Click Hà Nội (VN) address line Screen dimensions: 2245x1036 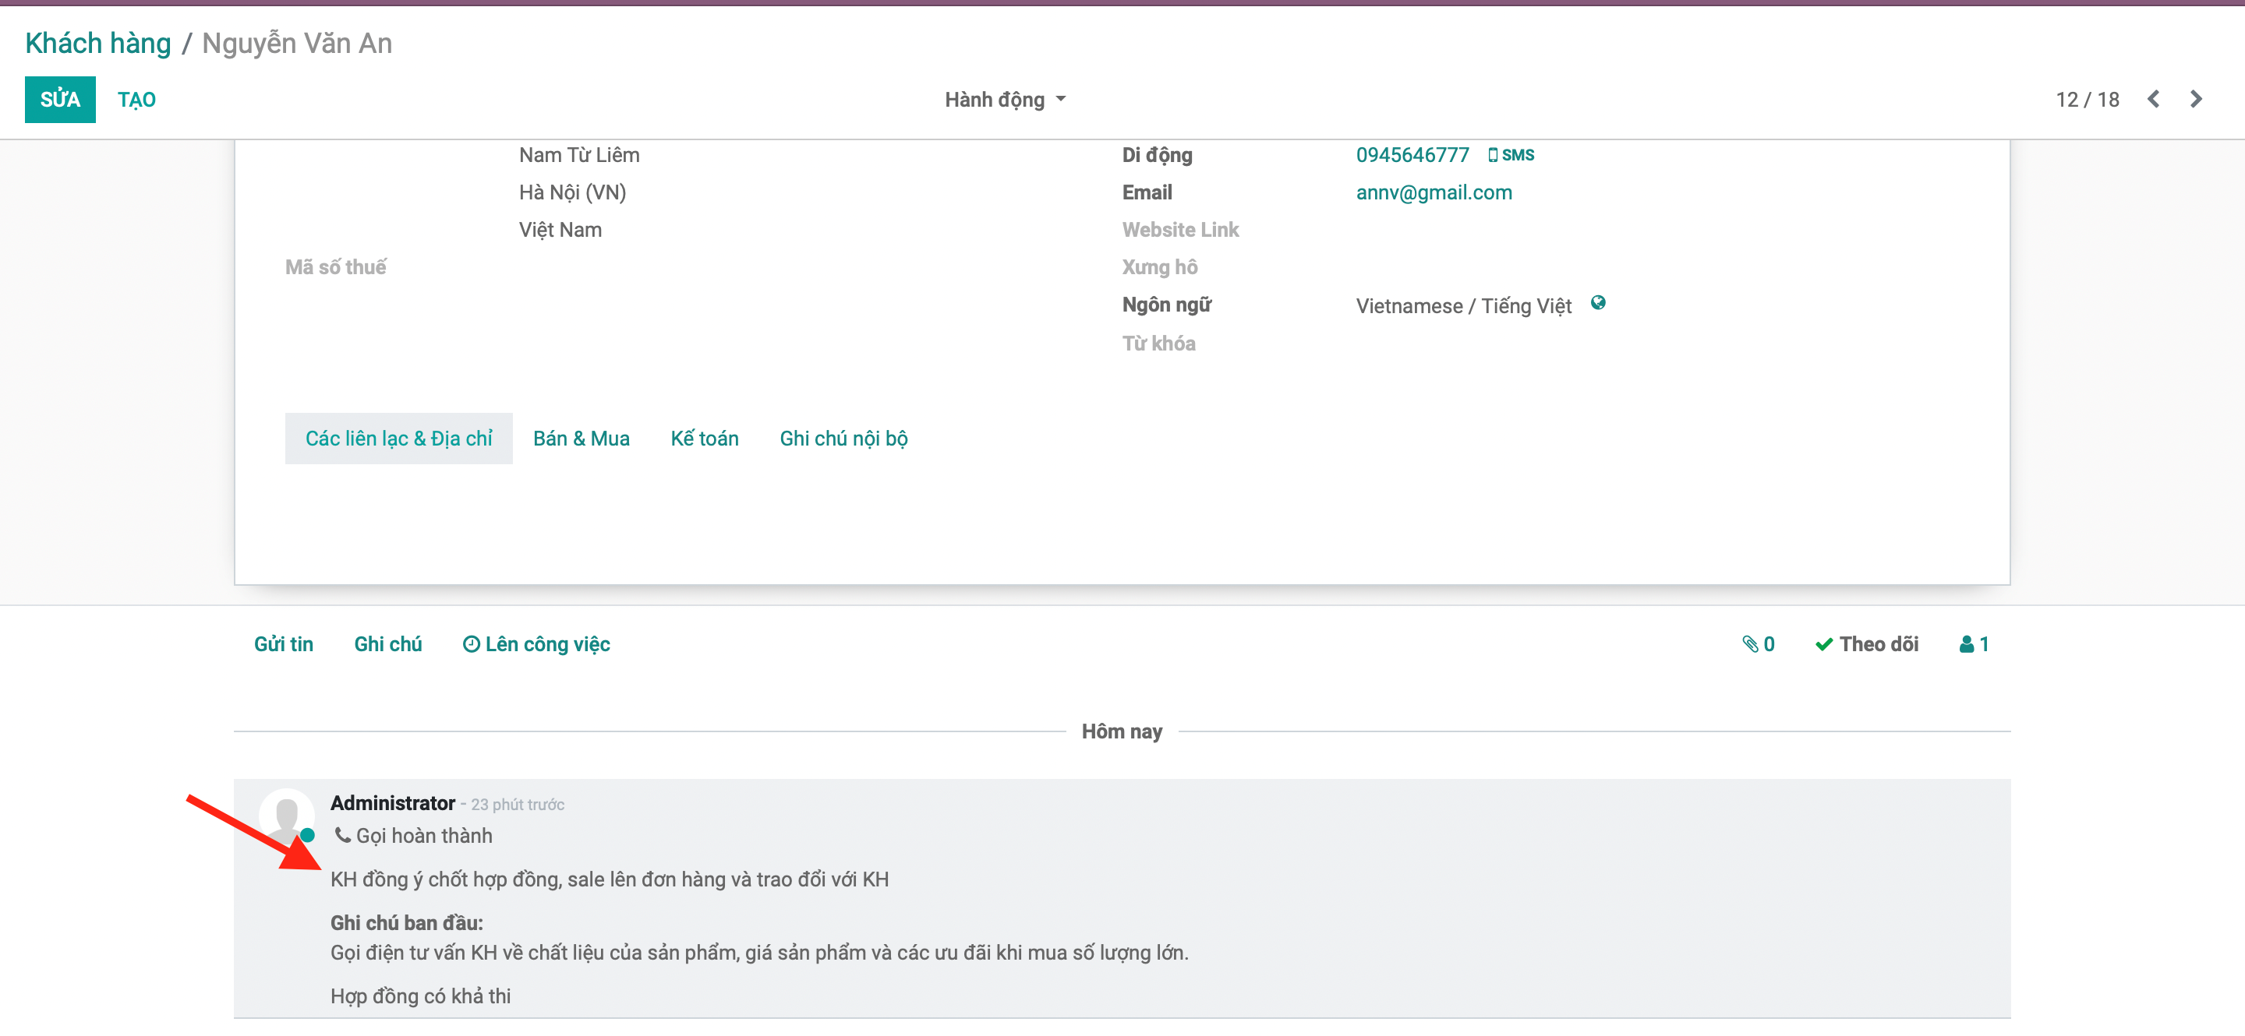coord(571,192)
